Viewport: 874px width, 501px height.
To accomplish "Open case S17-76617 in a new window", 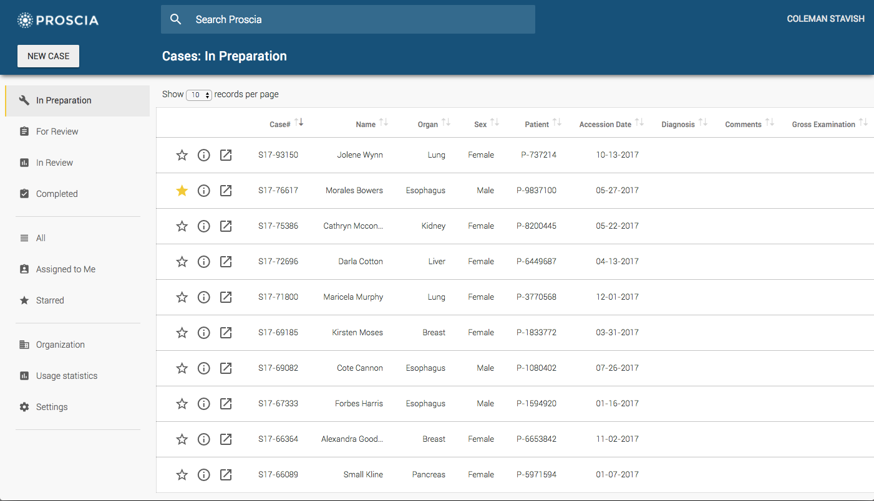I will click(226, 191).
